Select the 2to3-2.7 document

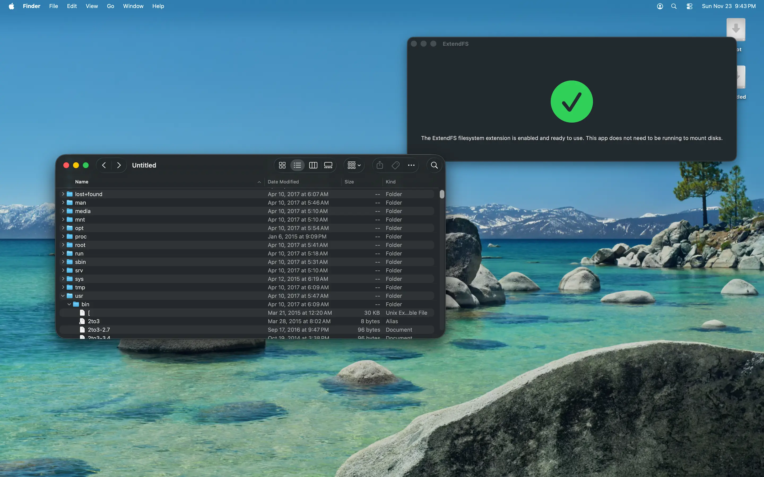[x=98, y=329]
